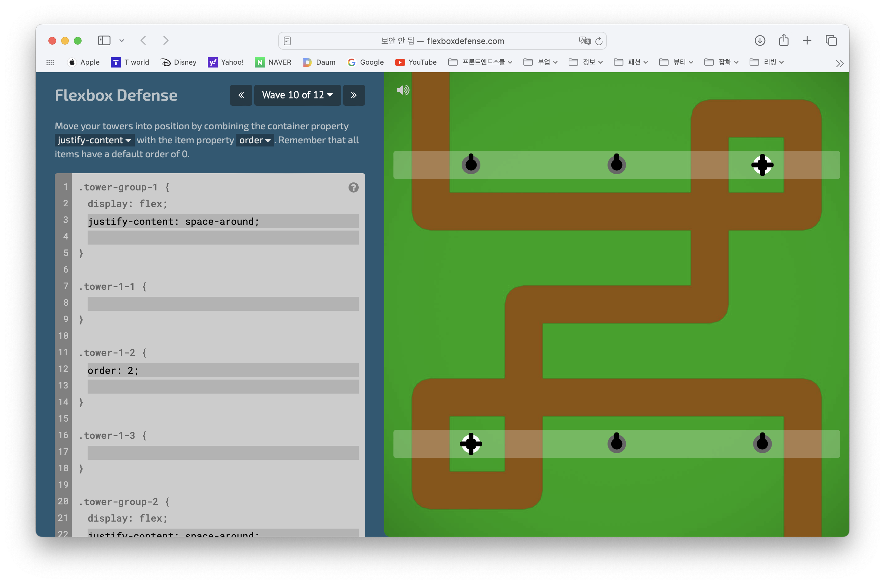Open the Wave 10 of 12 dropdown
Screen dimensions: 885x584
[x=297, y=95]
